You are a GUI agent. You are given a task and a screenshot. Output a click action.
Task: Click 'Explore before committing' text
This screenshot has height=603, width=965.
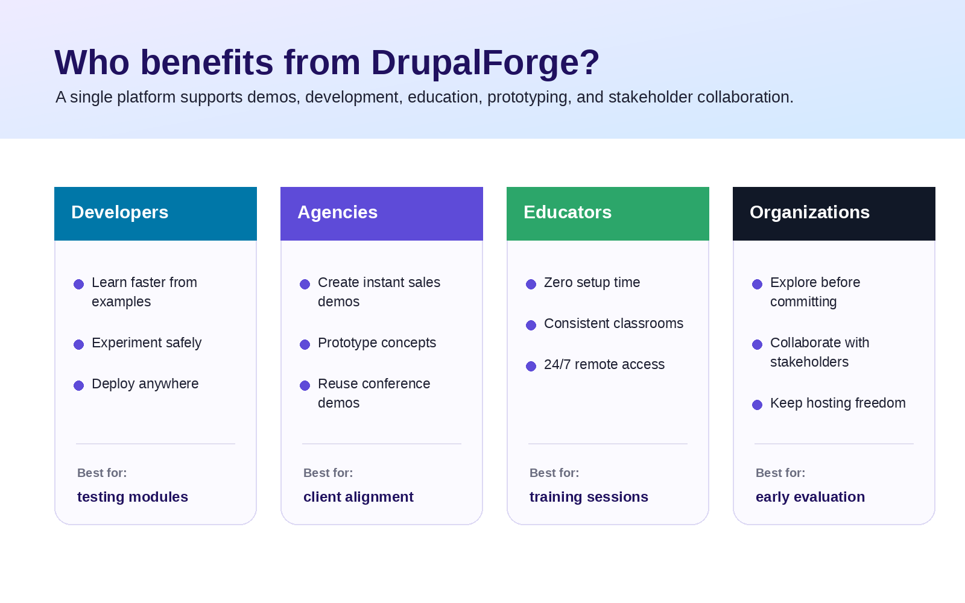click(x=815, y=292)
